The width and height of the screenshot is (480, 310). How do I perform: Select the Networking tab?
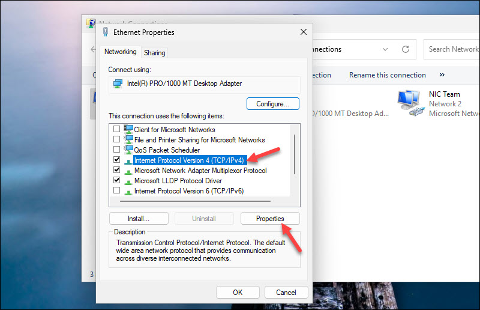(x=121, y=52)
